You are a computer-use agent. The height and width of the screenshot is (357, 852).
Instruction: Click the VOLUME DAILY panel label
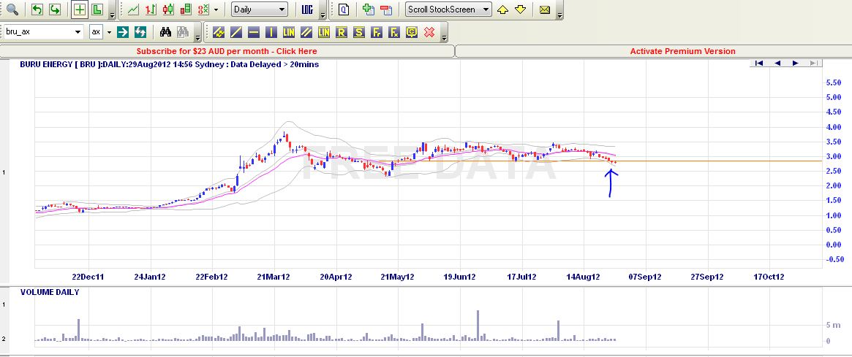[x=50, y=292]
